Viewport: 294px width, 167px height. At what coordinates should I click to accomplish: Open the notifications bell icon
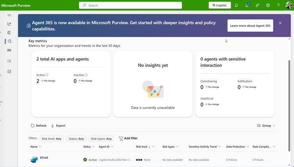point(236,5)
